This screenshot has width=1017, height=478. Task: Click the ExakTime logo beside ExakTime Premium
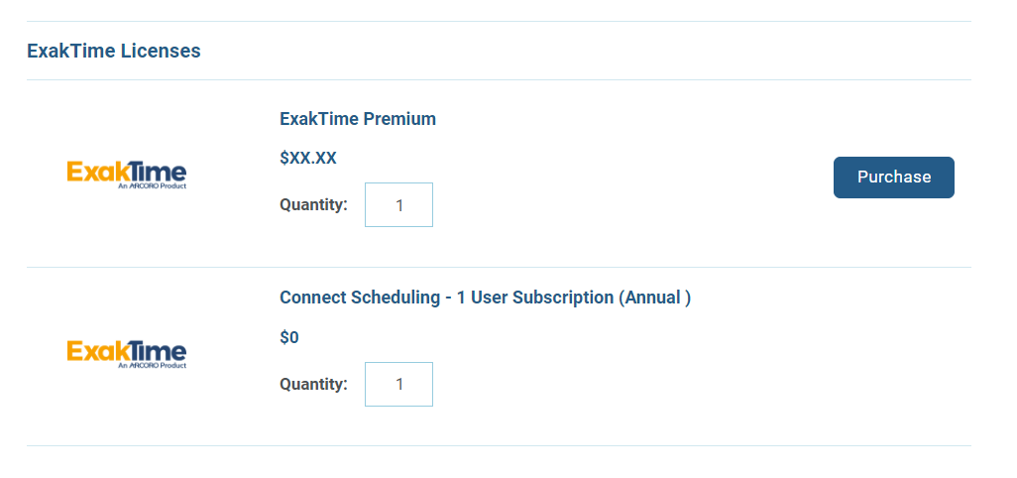tap(127, 176)
